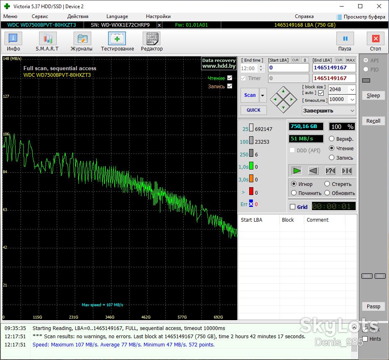389x360 pixels.
Task: Open the Language menu
Action: coord(117,16)
